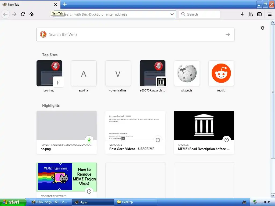Switch to (PNG Image, 256 × 2... taskbar window

tap(50, 202)
